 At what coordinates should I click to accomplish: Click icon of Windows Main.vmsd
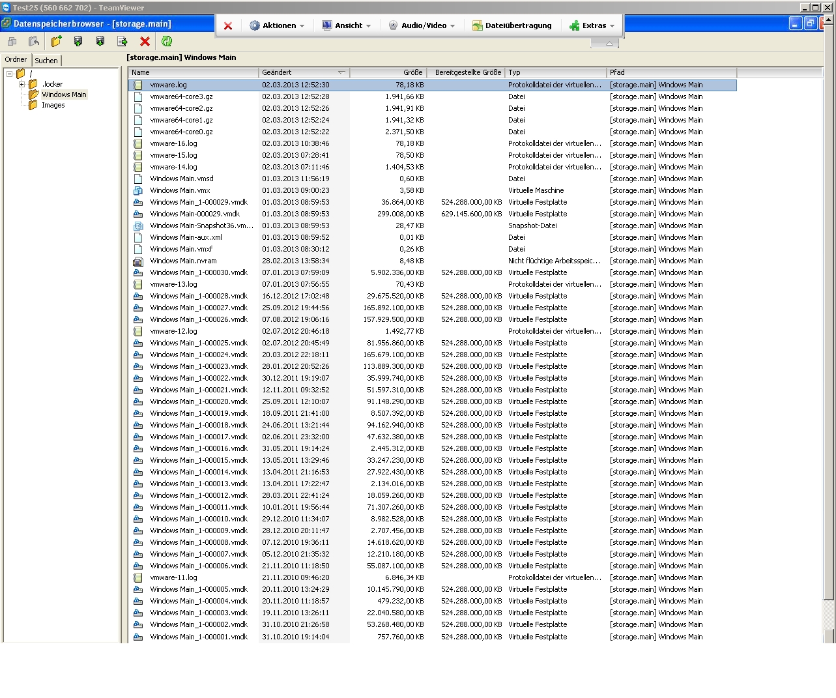click(138, 179)
